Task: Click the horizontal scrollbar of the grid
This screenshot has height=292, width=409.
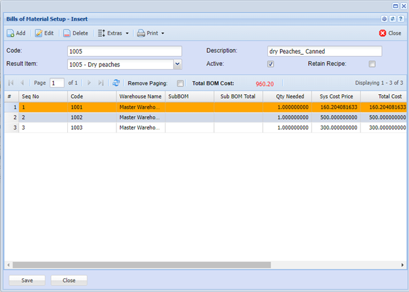Action: pos(189,266)
